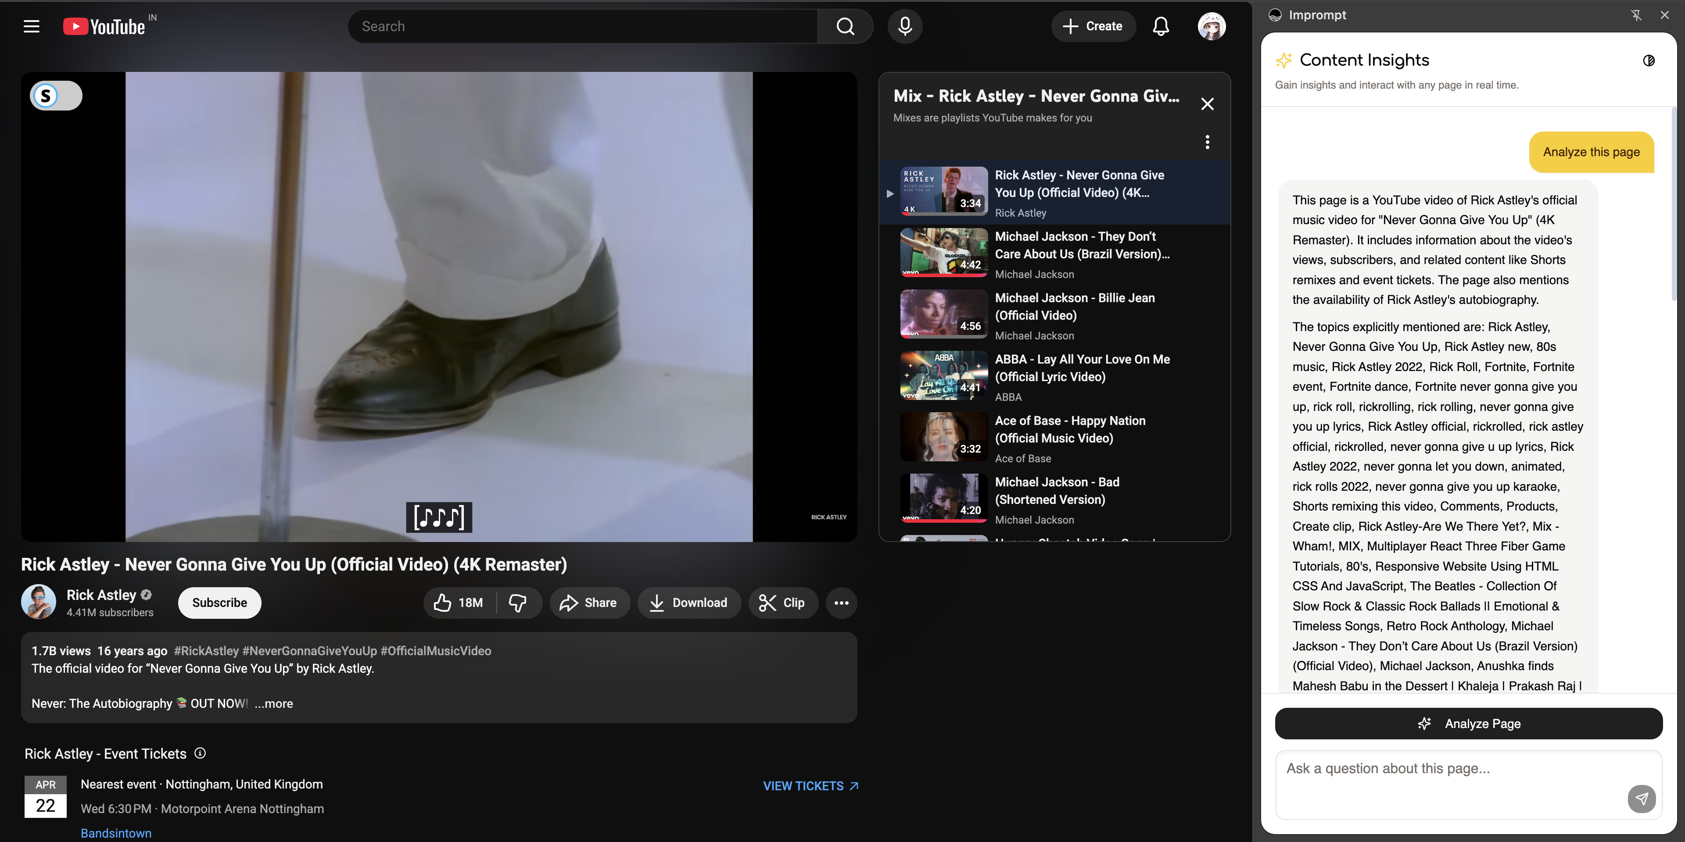Dislike the video with thumbs-down icon

point(517,603)
